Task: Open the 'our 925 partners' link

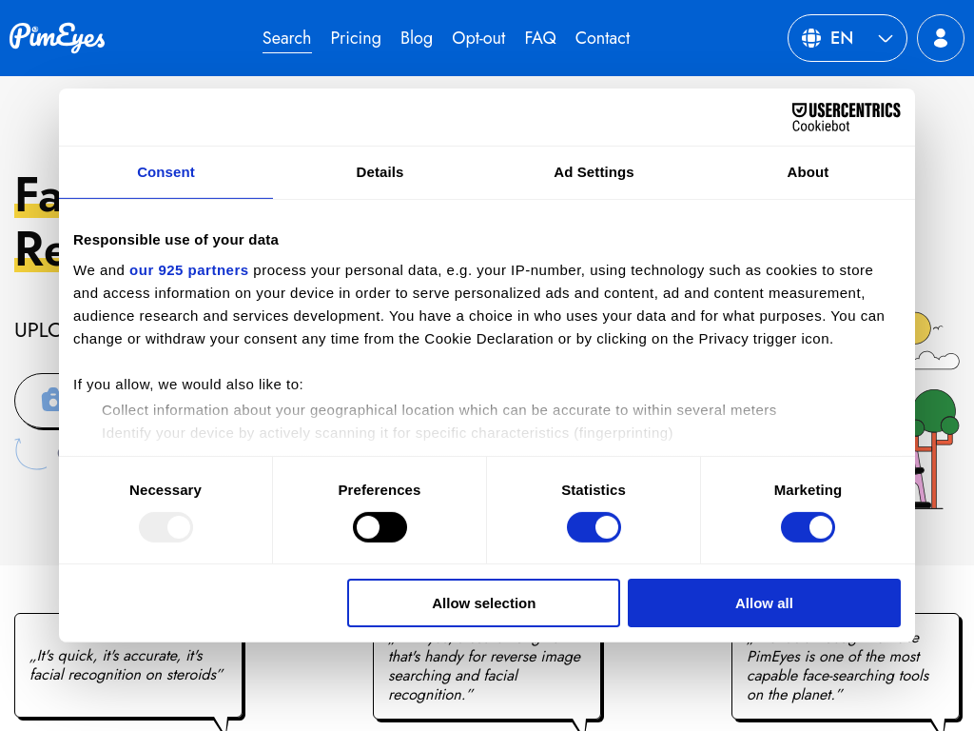Action: (x=188, y=270)
